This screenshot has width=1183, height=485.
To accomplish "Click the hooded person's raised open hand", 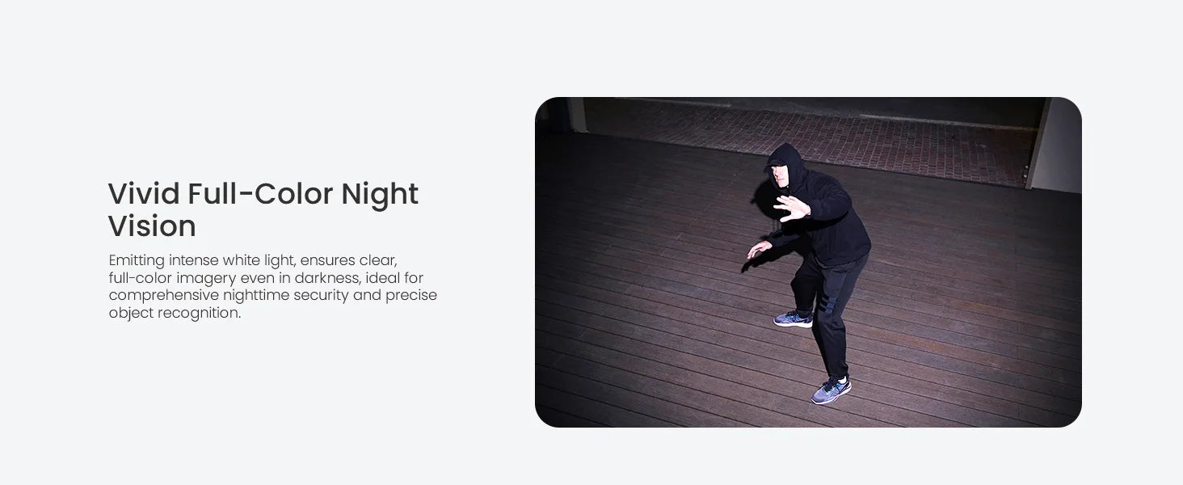I will click(x=793, y=208).
